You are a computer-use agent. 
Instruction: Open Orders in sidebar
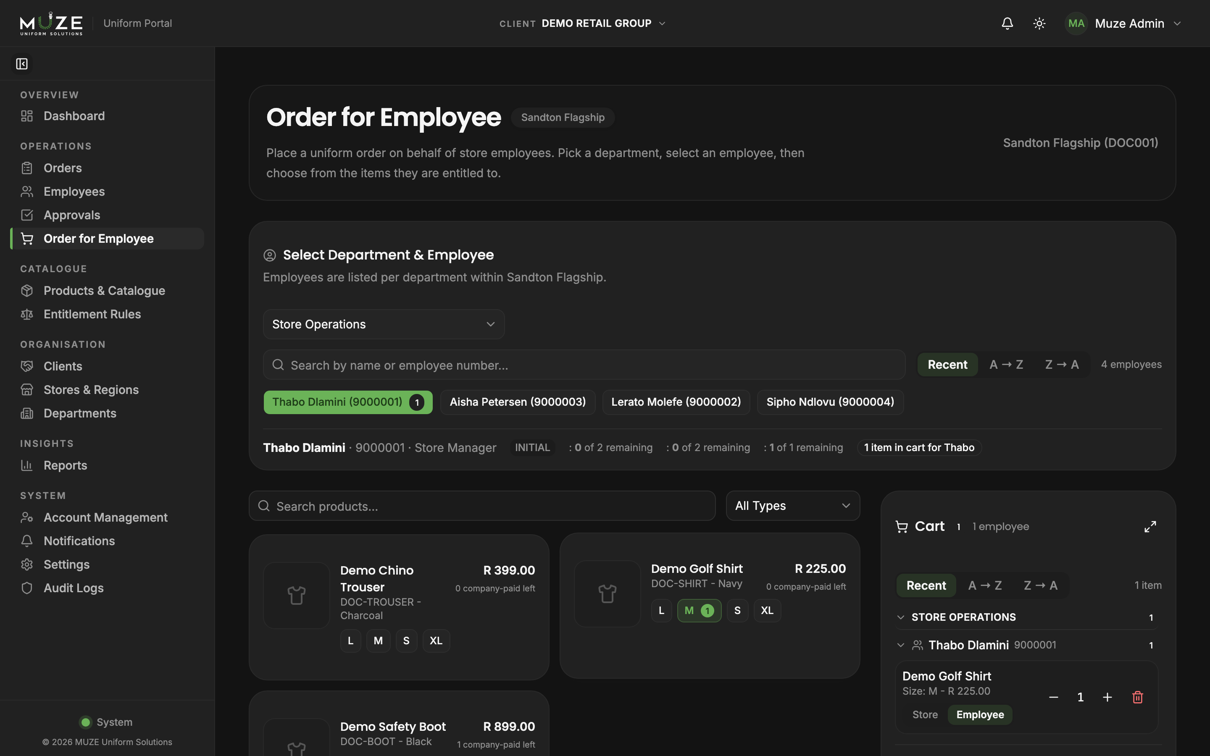[x=107, y=168]
